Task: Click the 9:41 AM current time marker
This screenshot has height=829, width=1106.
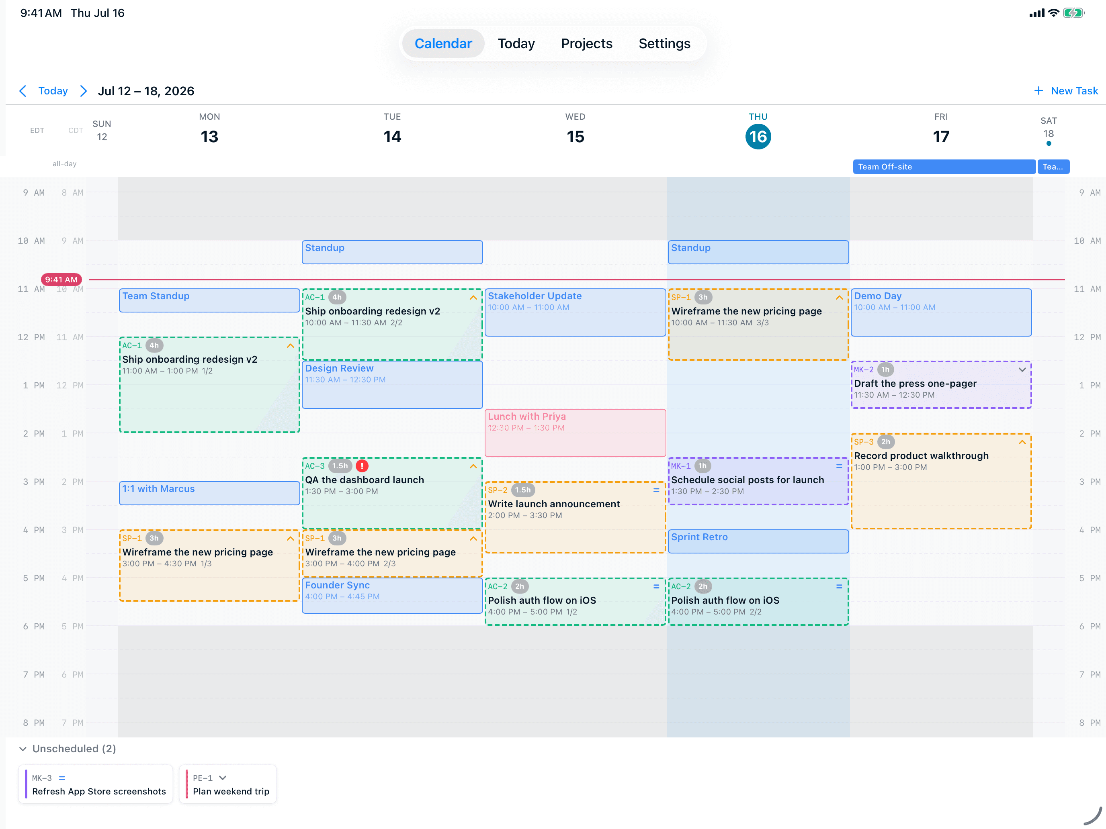Action: [x=61, y=279]
